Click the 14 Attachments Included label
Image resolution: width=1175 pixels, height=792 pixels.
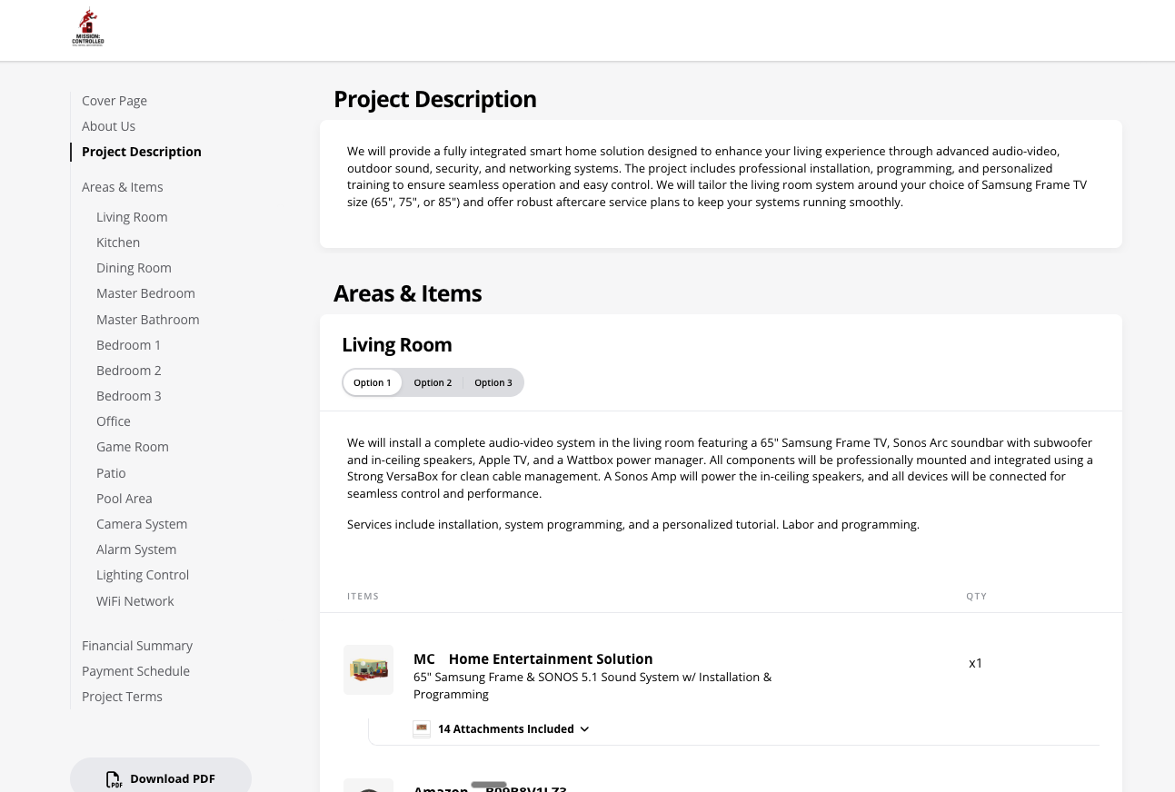pos(506,729)
